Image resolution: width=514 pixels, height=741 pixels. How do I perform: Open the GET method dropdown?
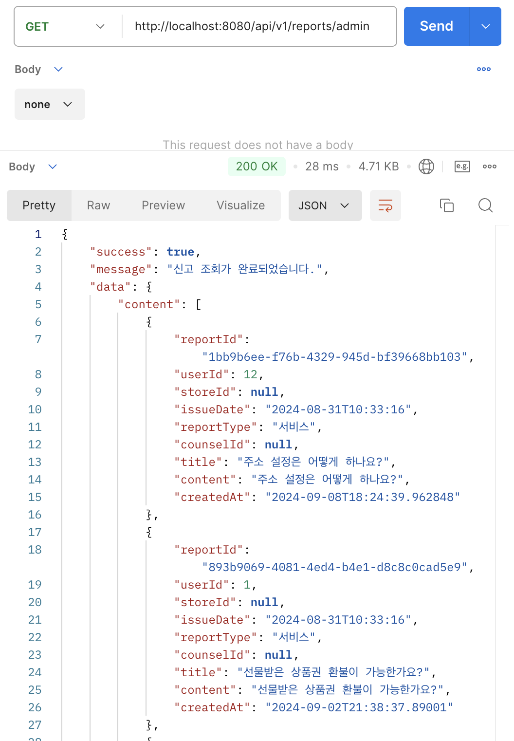(65, 26)
